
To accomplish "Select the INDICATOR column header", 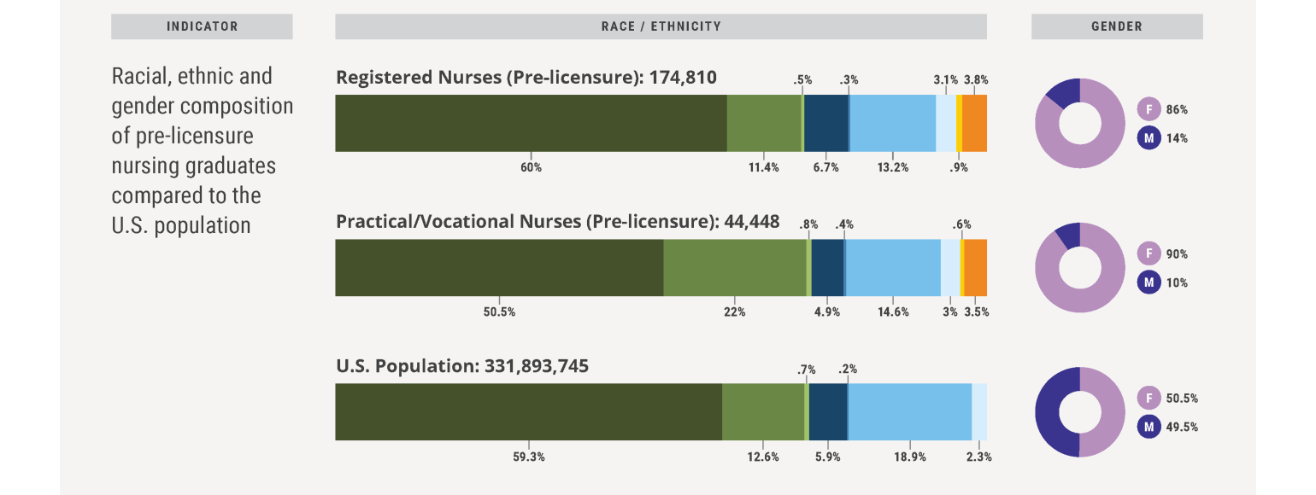I will tap(202, 26).
